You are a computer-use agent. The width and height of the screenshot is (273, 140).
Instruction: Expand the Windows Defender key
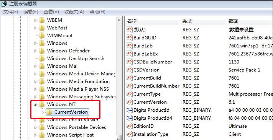[x=36, y=51]
